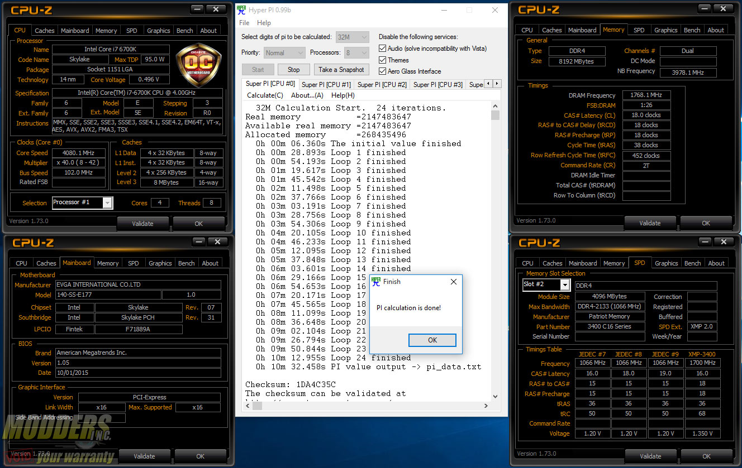The width and height of the screenshot is (742, 468).
Task: Open the File menu in Hyper PI
Action: point(244,23)
